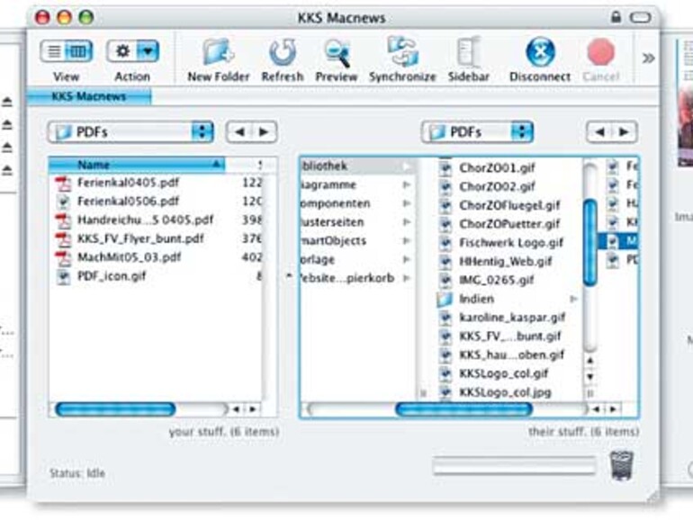The image size is (693, 520).
Task: Click the local pane horizontal scrollbar thumb
Action: pyautogui.click(x=115, y=409)
